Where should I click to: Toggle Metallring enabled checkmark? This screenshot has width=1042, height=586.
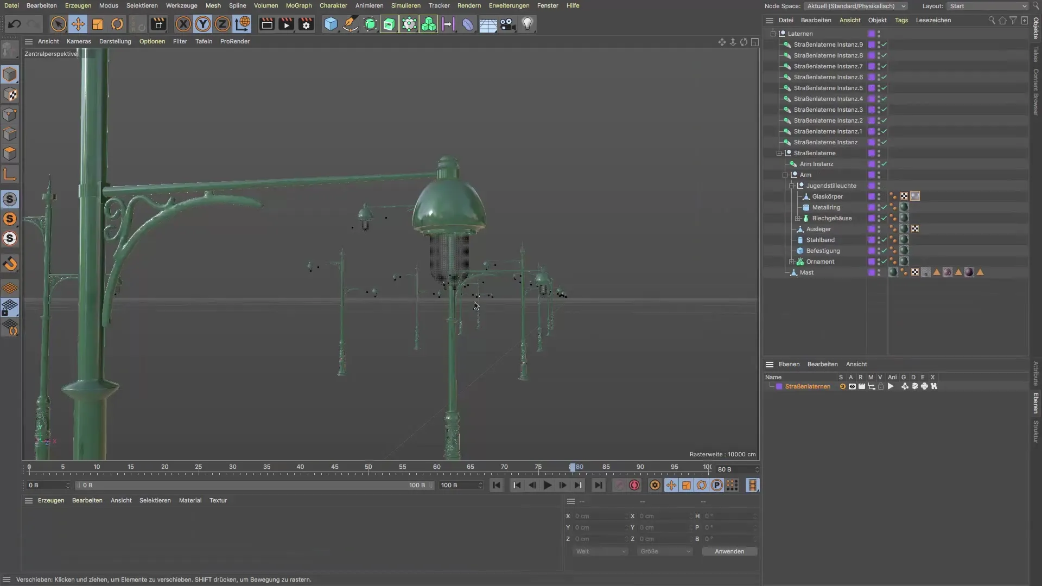coord(884,207)
